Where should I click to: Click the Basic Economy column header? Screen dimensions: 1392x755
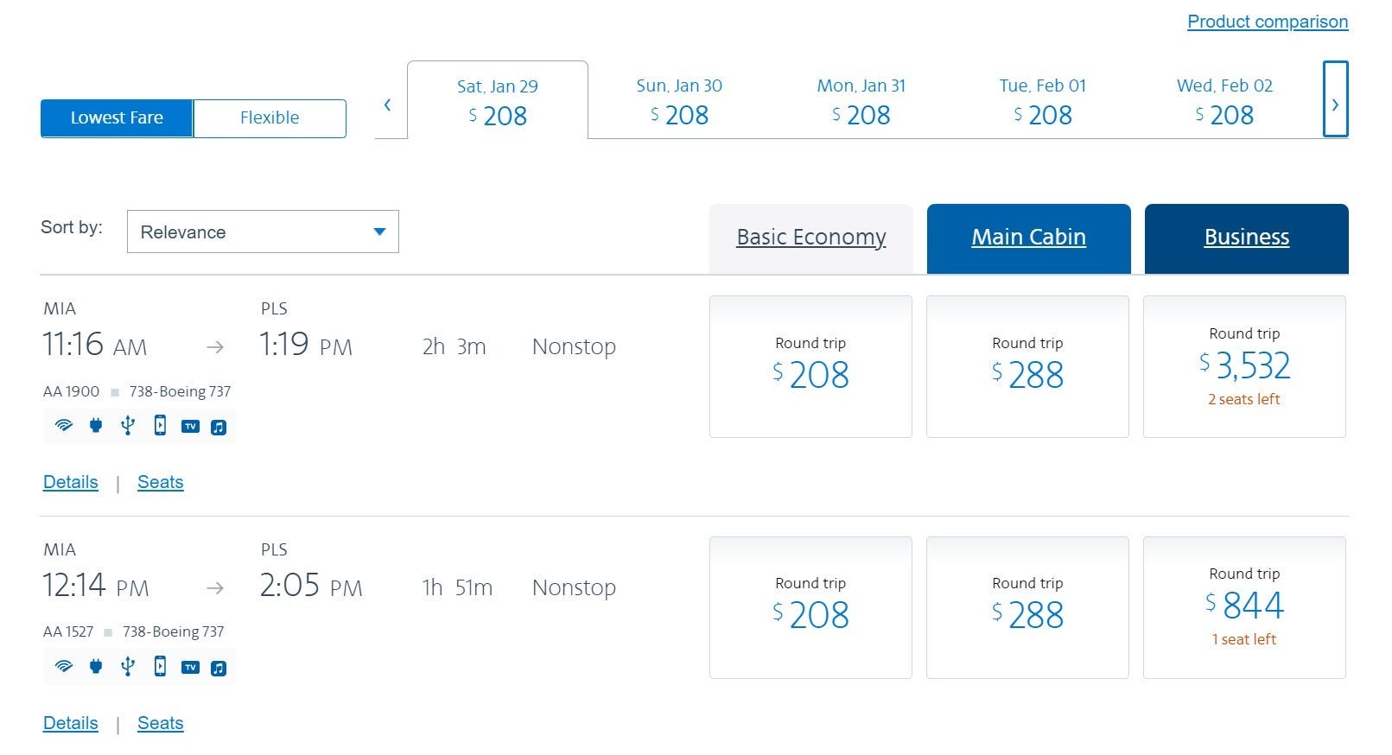point(810,238)
